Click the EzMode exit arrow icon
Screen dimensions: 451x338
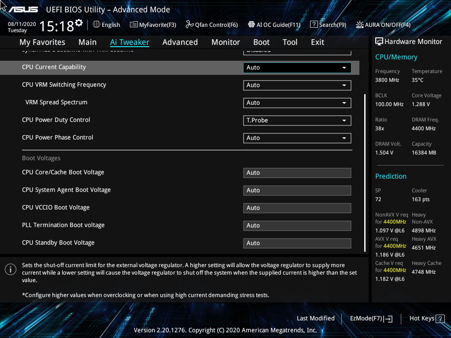pyautogui.click(x=388, y=319)
